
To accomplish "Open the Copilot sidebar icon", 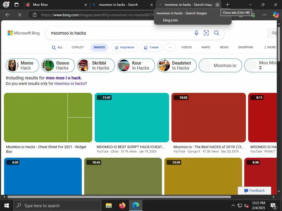I will [x=276, y=15].
